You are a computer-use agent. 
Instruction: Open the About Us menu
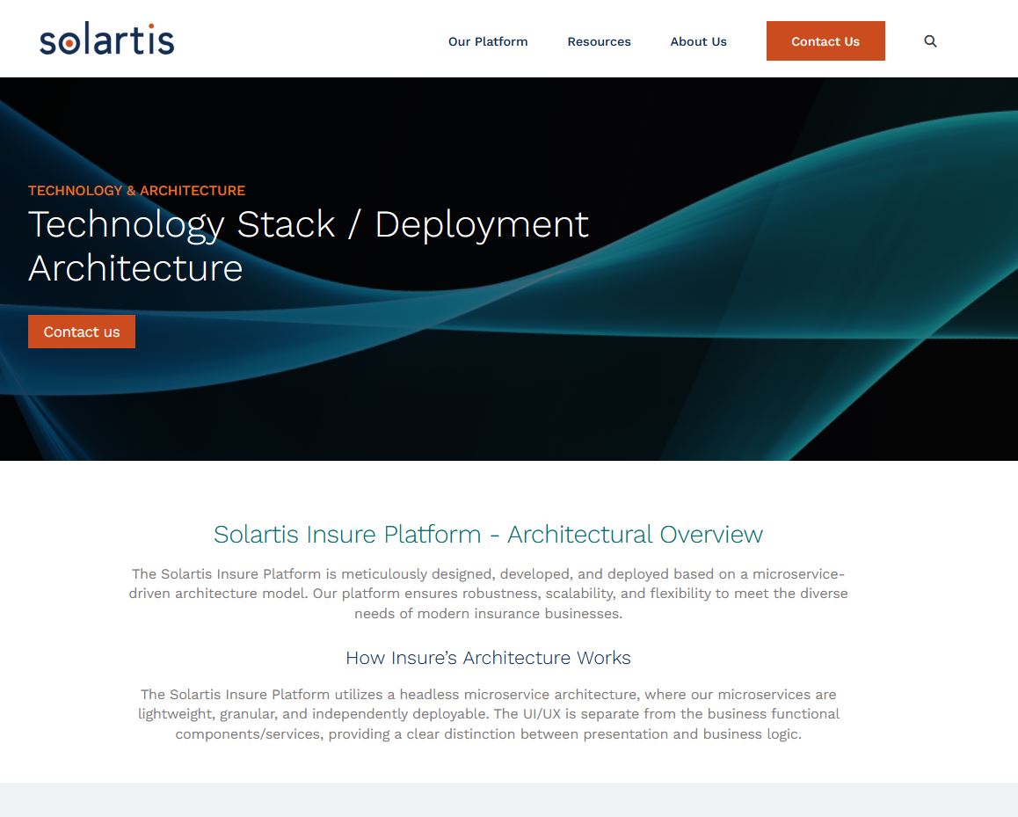[x=698, y=41]
